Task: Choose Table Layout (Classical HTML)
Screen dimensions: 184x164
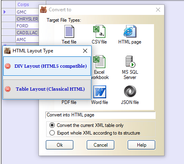Action: pos(47,89)
